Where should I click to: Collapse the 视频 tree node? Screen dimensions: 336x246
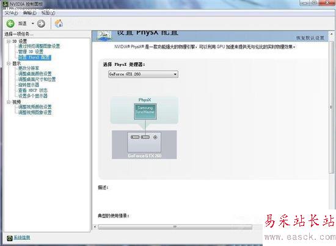click(9, 102)
